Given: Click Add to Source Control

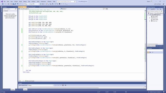Looking at the screenshot, I should pos(155,92).
